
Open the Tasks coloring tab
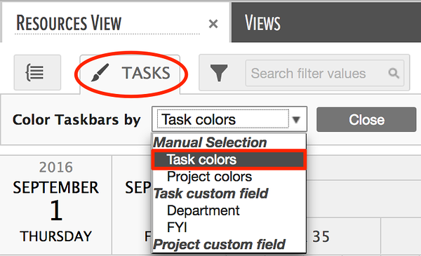pyautogui.click(x=130, y=73)
